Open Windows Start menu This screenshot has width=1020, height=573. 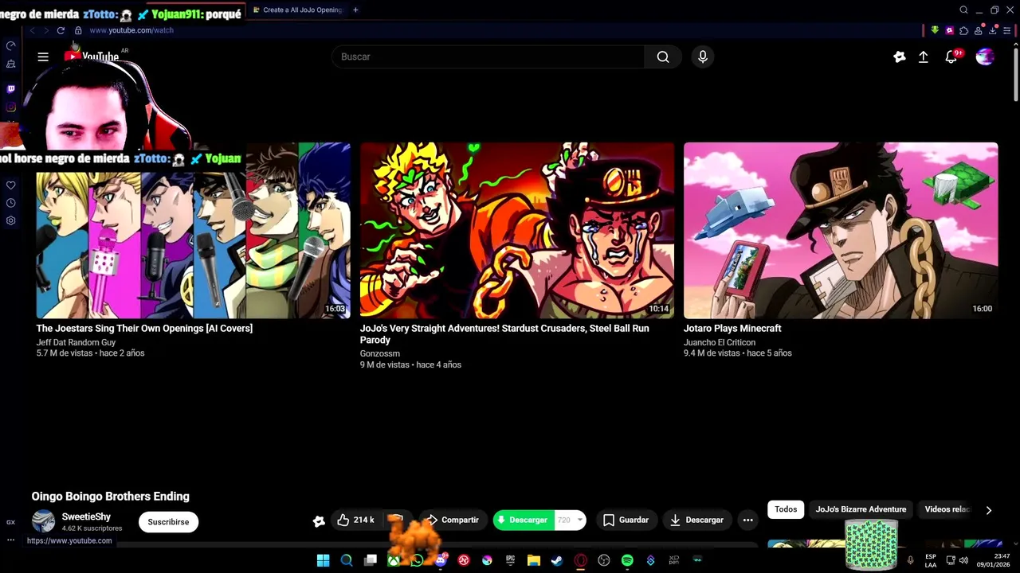(323, 560)
